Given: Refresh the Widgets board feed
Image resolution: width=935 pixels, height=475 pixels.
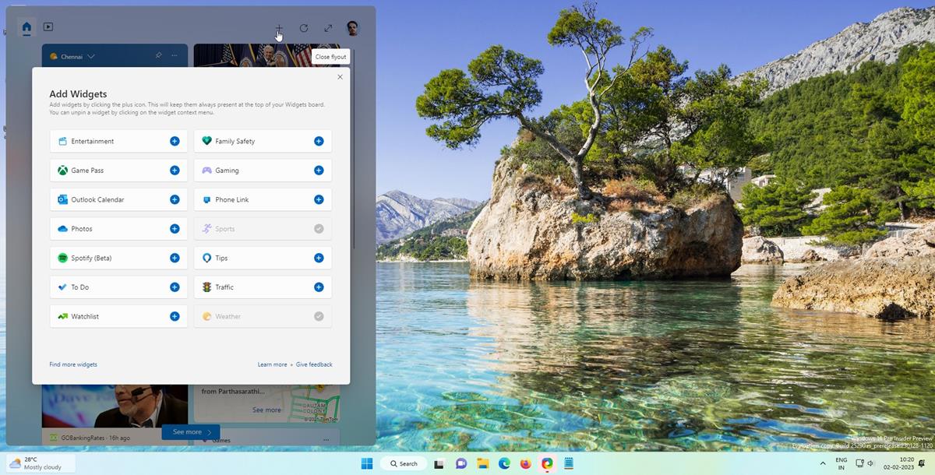Looking at the screenshot, I should tap(304, 28).
